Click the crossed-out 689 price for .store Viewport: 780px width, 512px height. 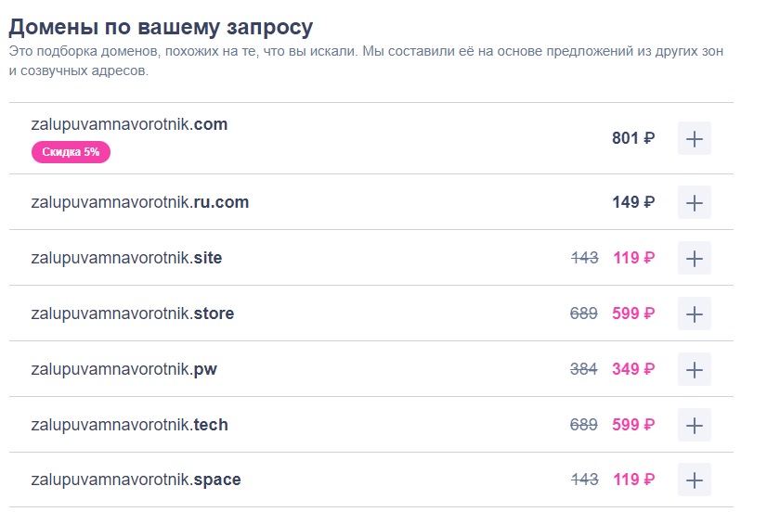click(583, 314)
